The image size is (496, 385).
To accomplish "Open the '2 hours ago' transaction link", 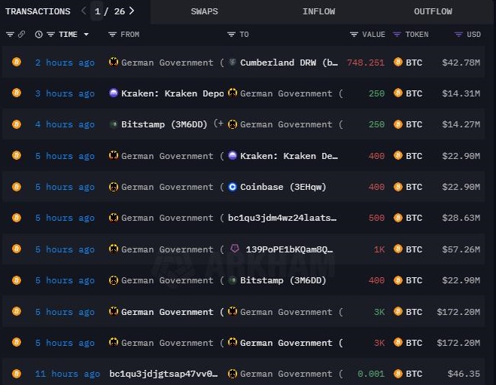I will 65,63.
